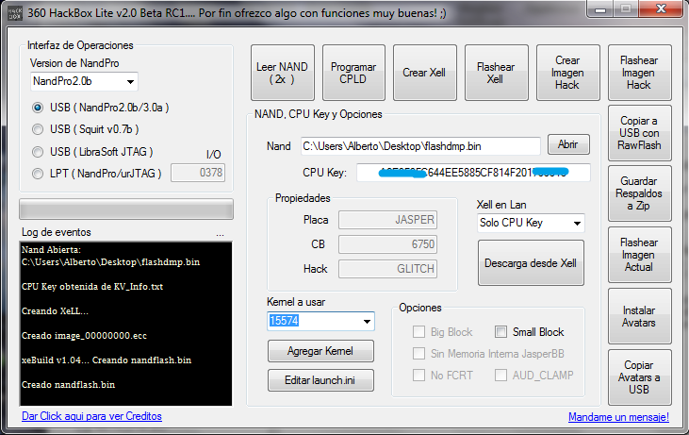Screen dimensions: 689x435
Task: Click Abrir to browse for NAND file
Action: click(x=568, y=144)
